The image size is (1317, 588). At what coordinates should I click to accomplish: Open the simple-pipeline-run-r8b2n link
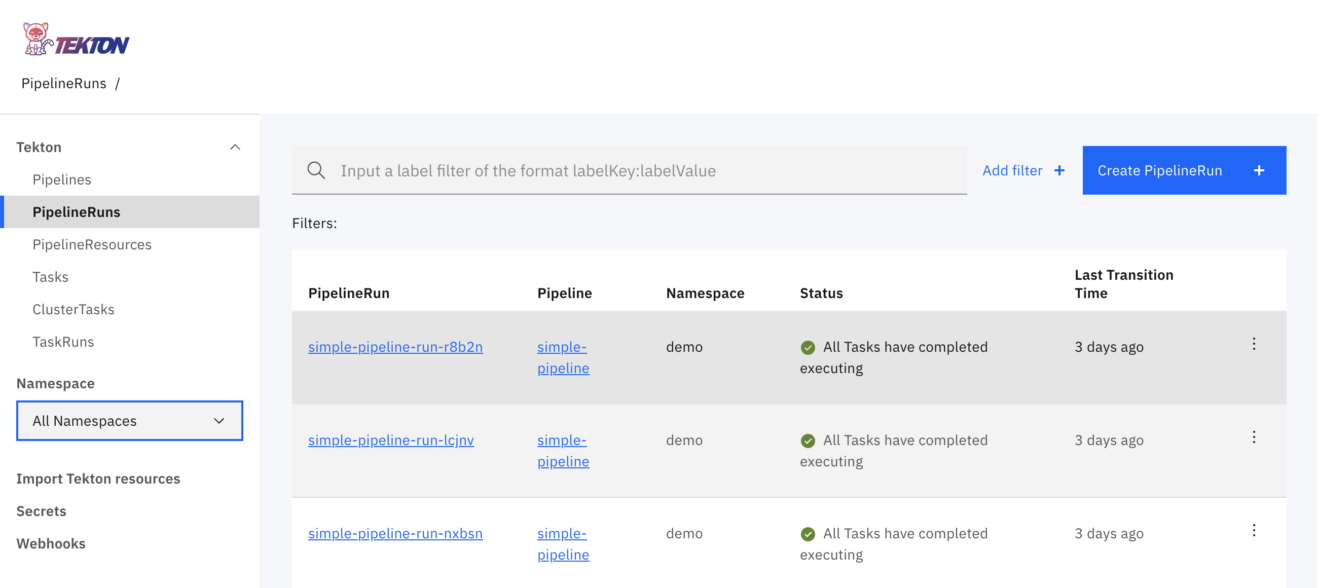[395, 347]
